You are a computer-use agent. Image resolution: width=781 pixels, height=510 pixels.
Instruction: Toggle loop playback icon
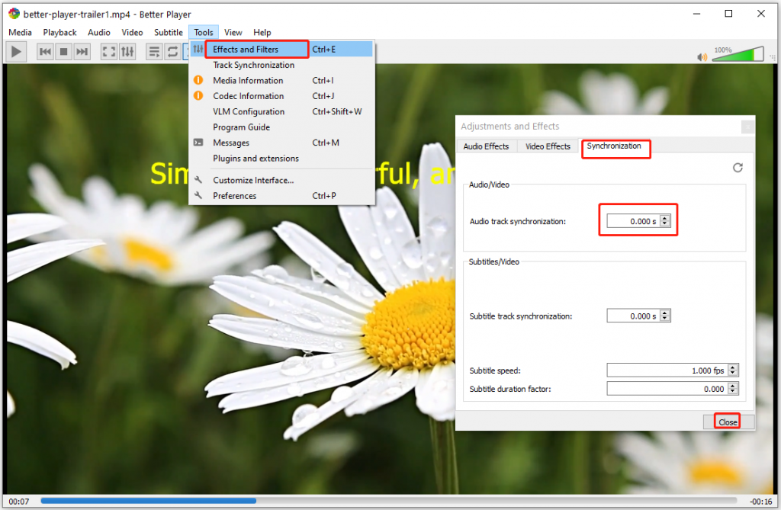pyautogui.click(x=172, y=52)
